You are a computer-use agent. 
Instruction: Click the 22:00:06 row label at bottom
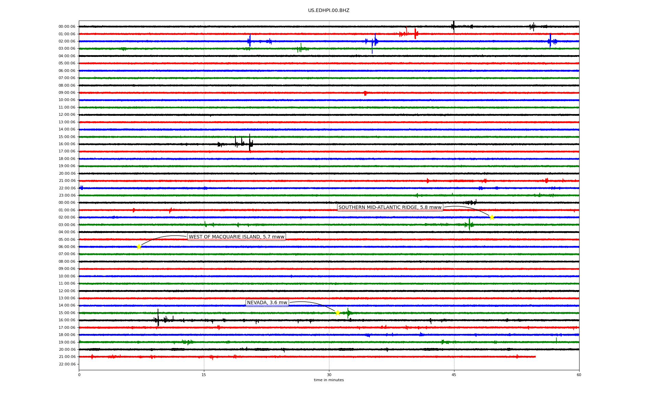(x=67, y=364)
